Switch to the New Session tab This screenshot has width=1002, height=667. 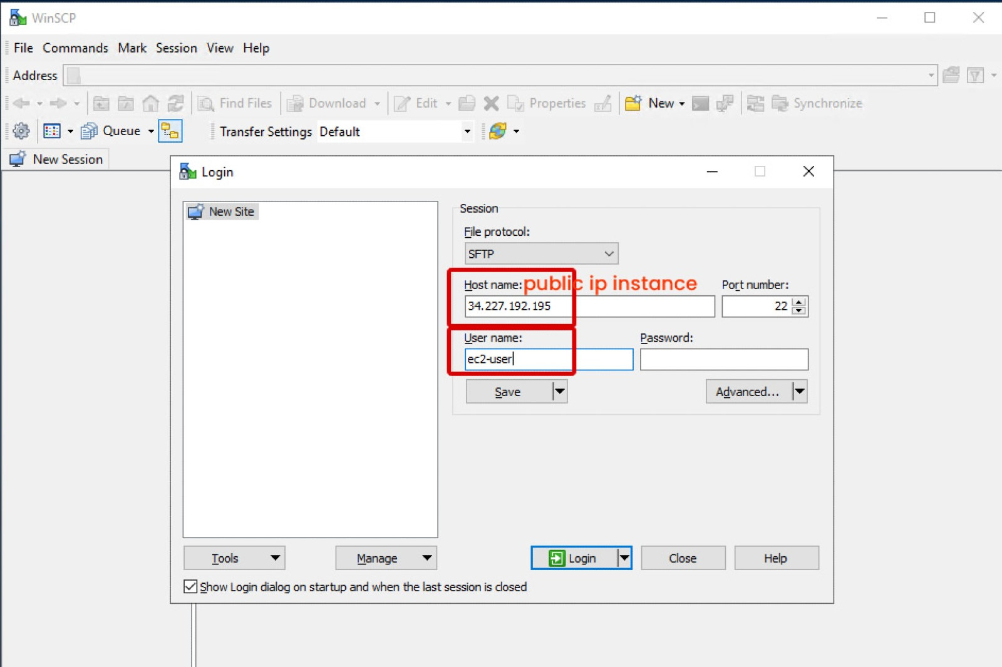click(x=57, y=159)
